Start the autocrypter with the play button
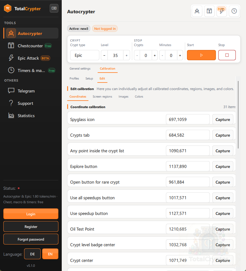 pos(201,55)
